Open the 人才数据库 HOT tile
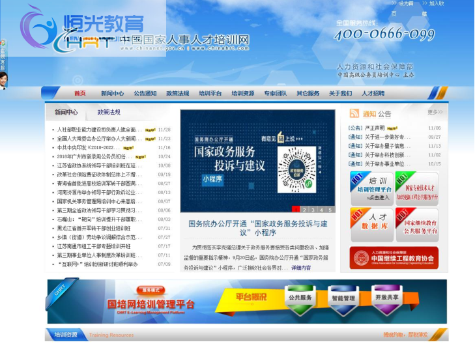Viewport: 475px width, 353px height. pos(371,225)
